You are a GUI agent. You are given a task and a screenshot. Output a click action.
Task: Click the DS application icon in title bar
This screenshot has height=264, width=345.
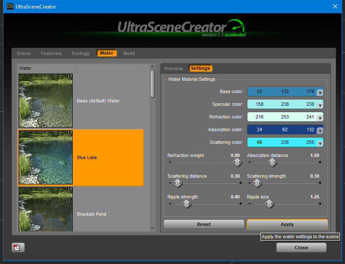pos(10,6)
